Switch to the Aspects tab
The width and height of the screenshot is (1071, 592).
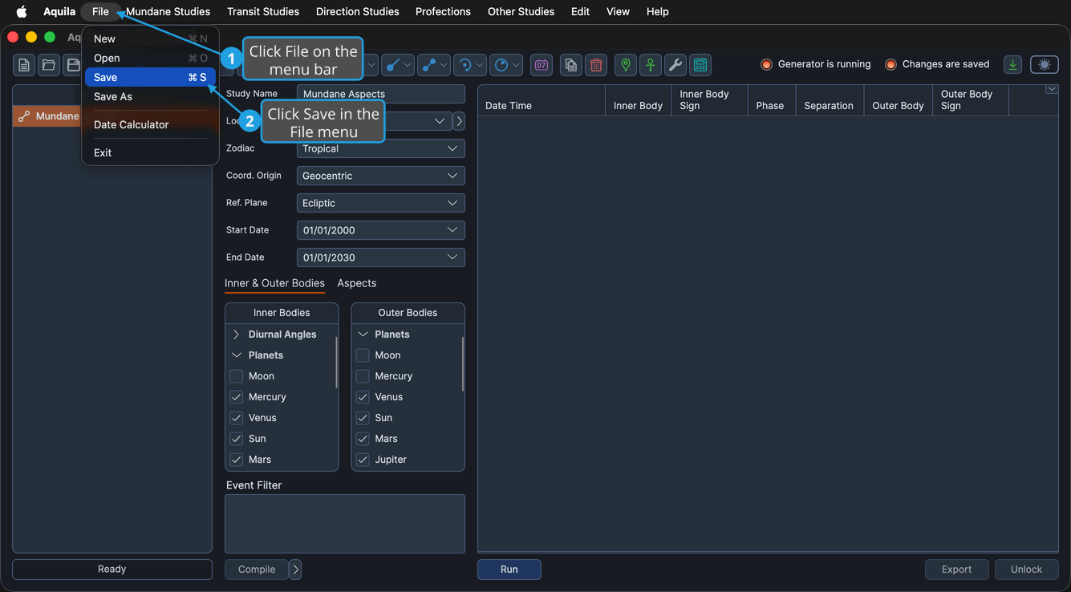(357, 283)
